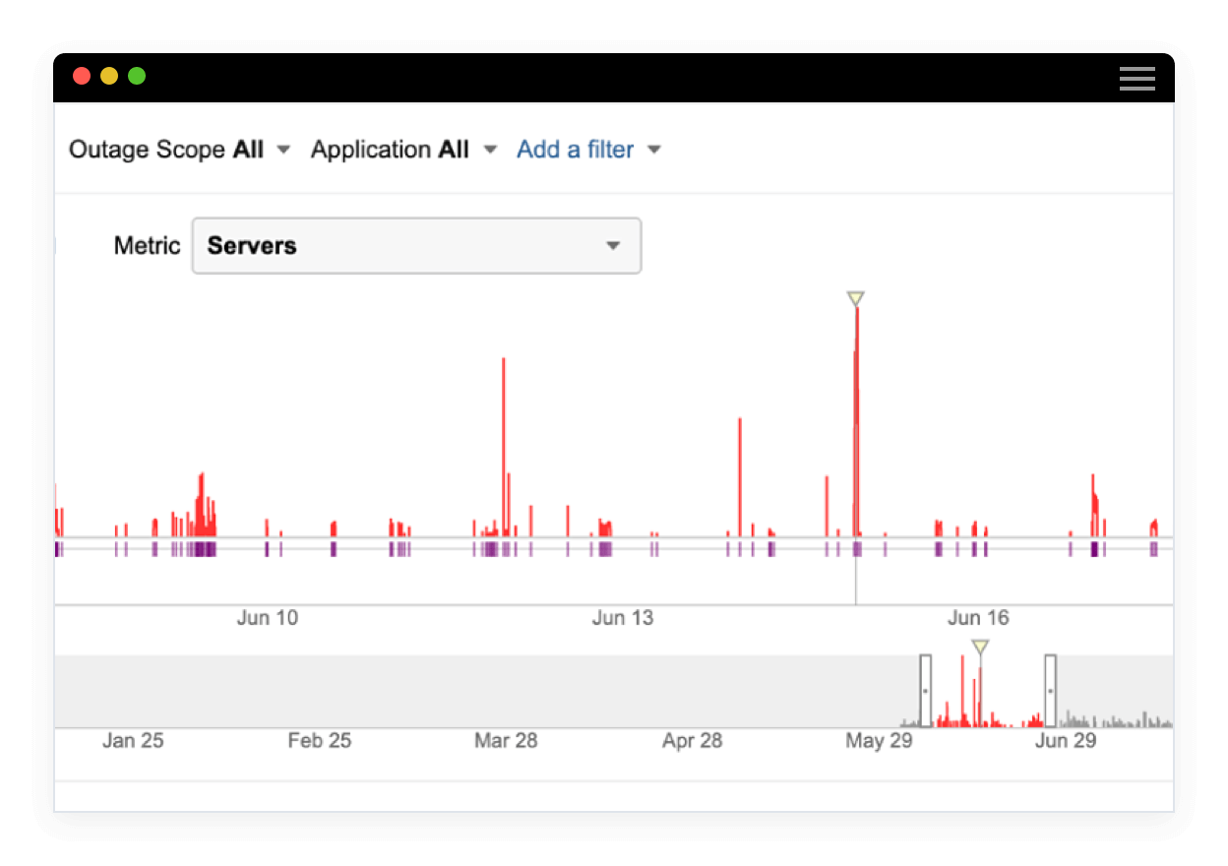This screenshot has width=1228, height=866.
Task: Click the Add a filter link
Action: click(x=576, y=150)
